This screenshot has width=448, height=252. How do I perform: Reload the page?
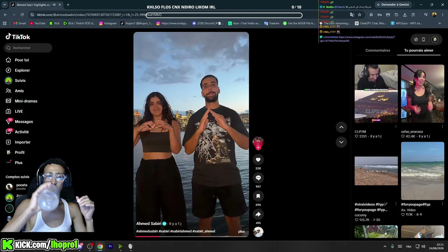pos(22,15)
